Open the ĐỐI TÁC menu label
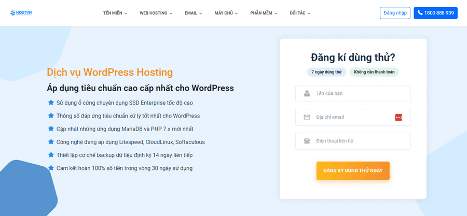The width and height of the screenshot is (467, 216). 297,13
